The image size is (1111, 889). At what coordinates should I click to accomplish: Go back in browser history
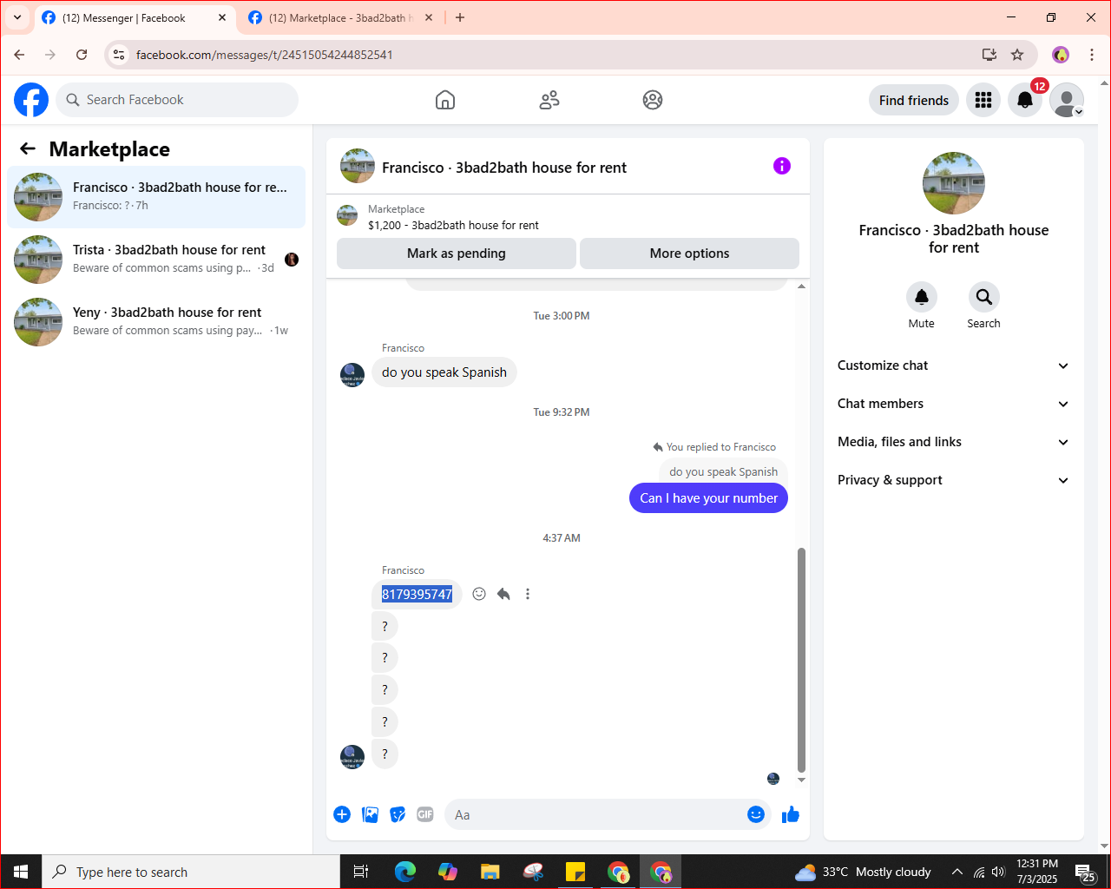point(19,55)
